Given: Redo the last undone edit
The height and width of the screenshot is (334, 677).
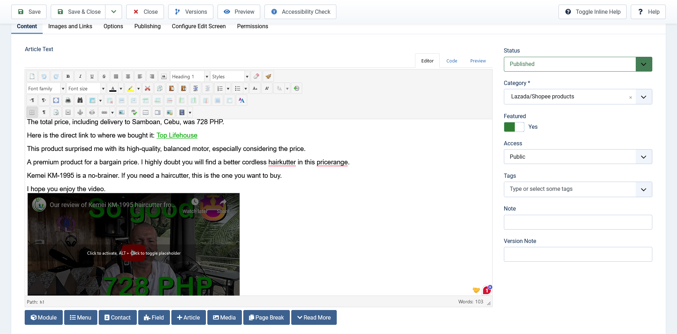Looking at the screenshot, I should [56, 77].
